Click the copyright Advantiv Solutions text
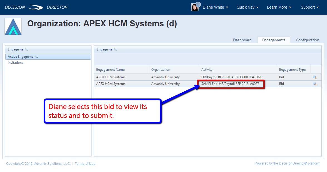This screenshot has width=327, height=172. click(x=38, y=164)
